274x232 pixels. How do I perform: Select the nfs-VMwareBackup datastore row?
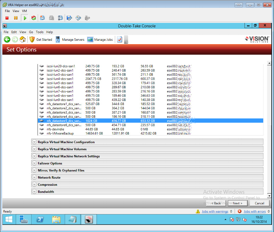pyautogui.click(x=150, y=133)
